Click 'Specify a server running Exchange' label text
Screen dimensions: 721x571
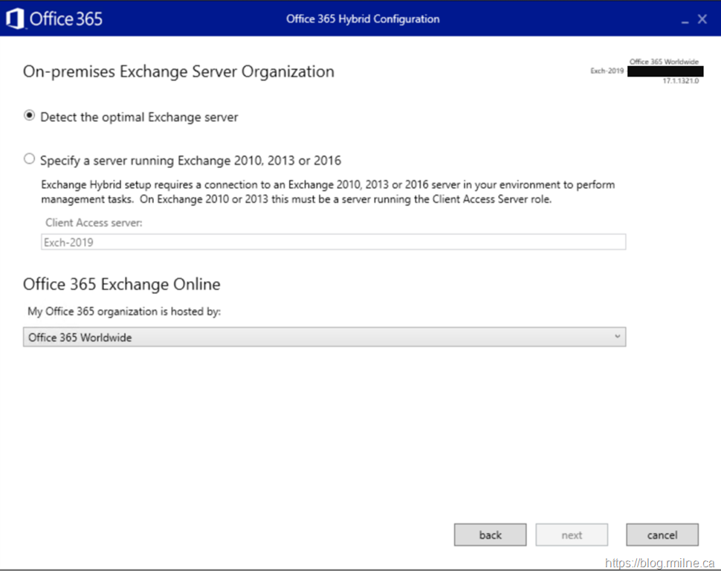pyautogui.click(x=190, y=160)
